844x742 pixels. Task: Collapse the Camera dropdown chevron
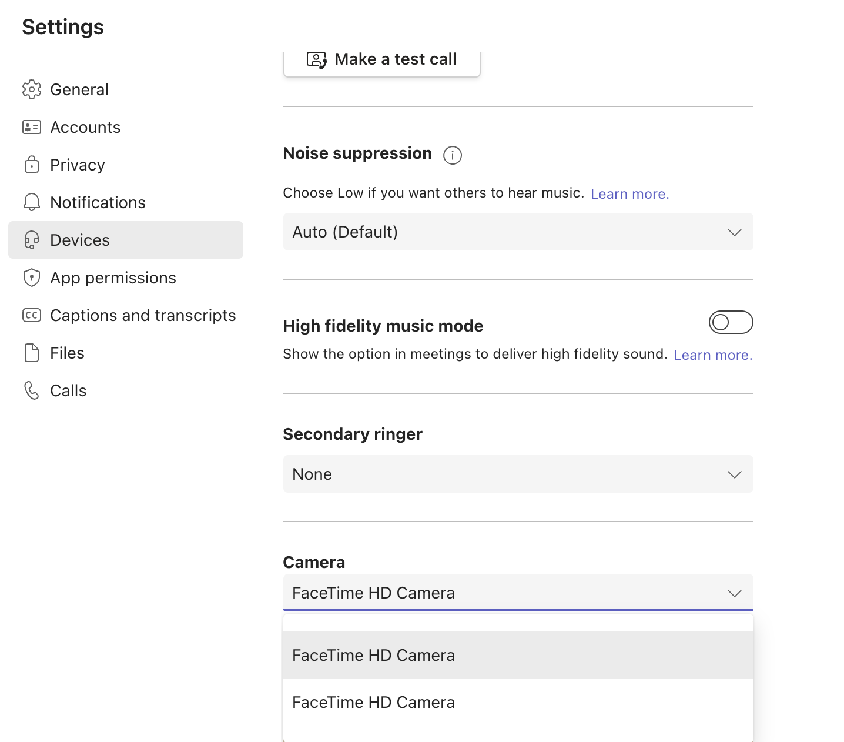[734, 593]
